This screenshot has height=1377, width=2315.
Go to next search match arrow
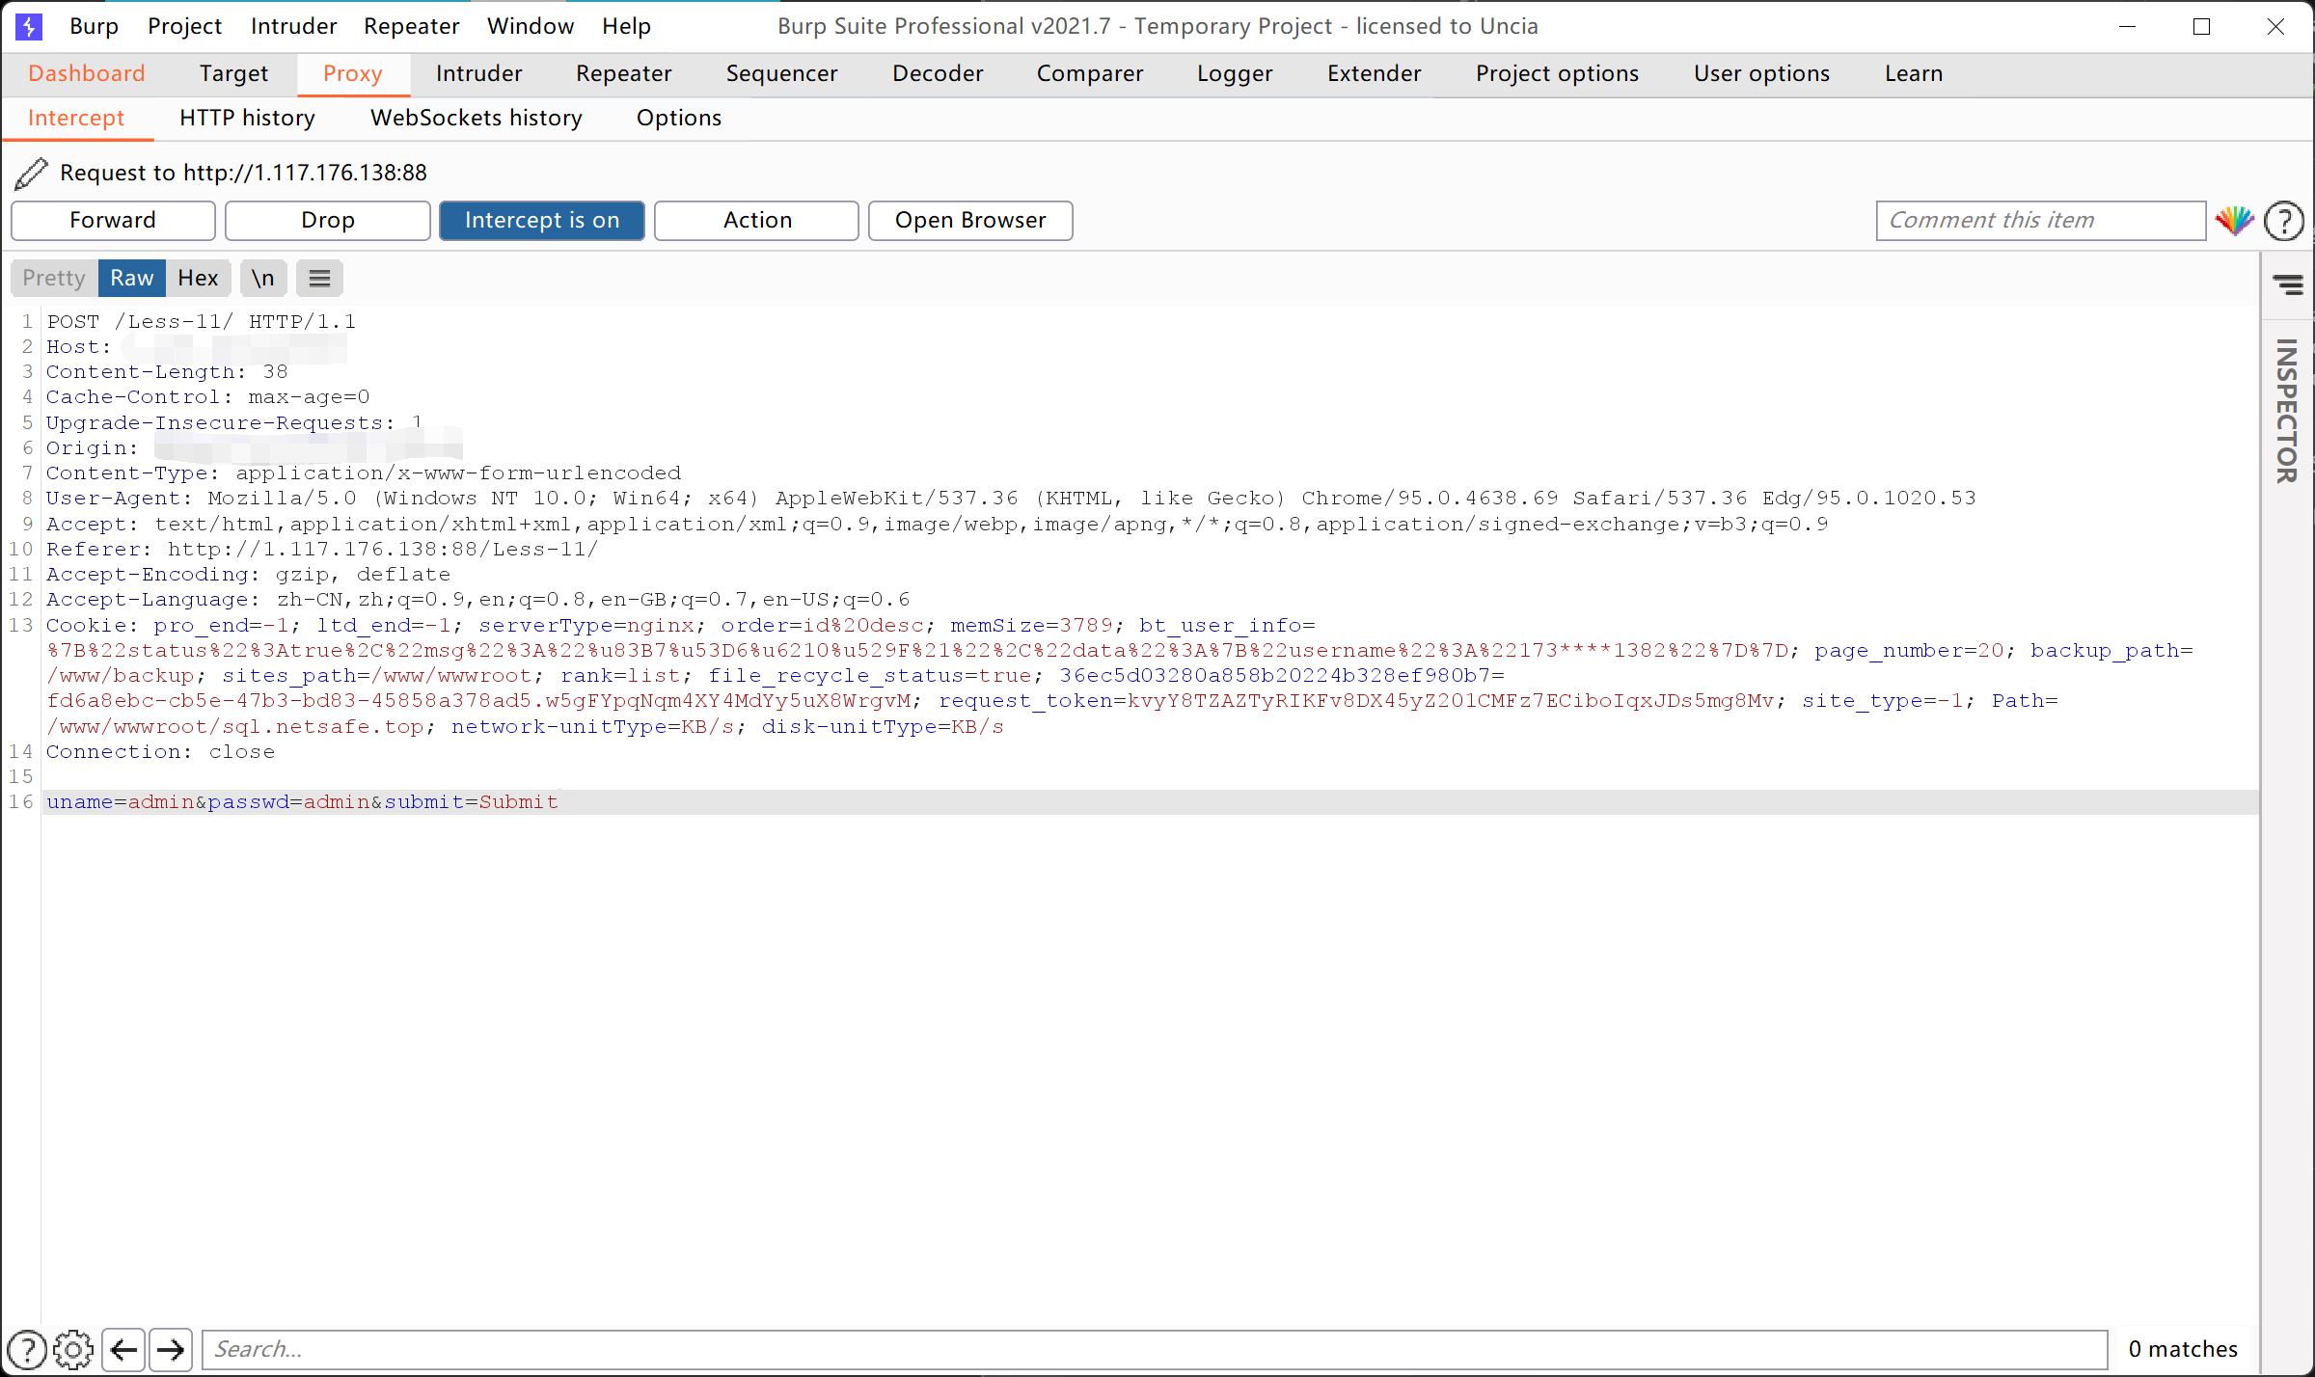[171, 1349]
